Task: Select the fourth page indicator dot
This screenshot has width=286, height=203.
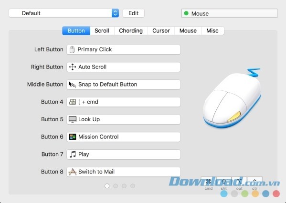Action: pos(133,186)
